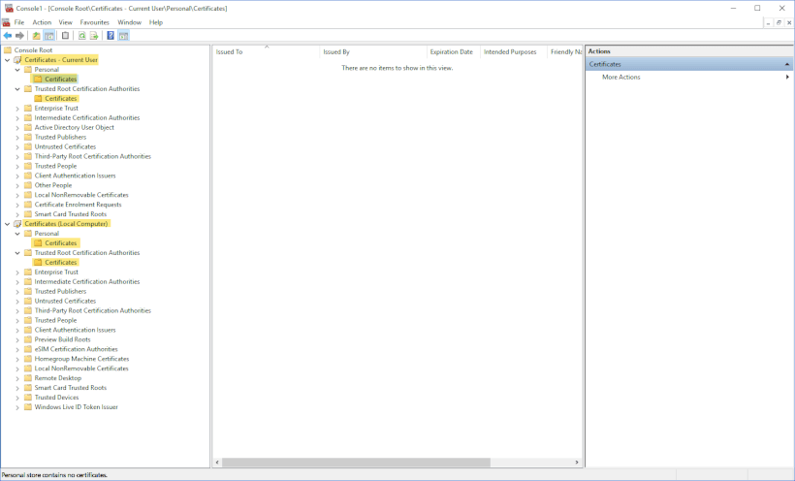Go up one level with folder-arrow icon
The height and width of the screenshot is (481, 795).
point(37,36)
